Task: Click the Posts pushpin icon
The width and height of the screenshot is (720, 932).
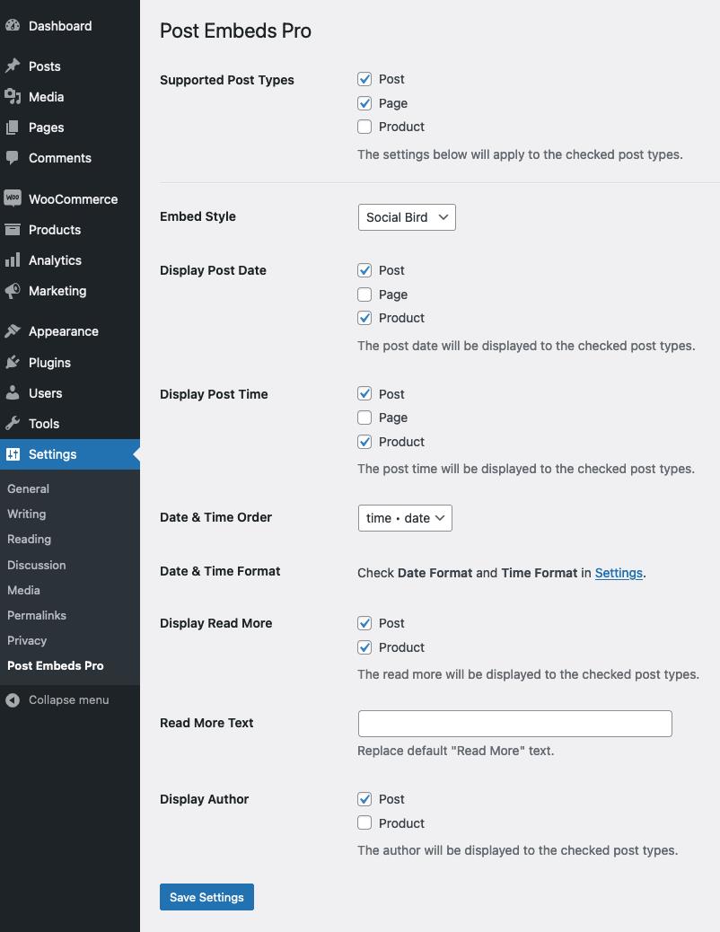Action: pos(13,66)
